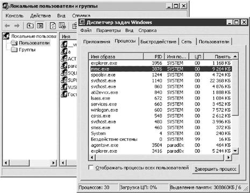Select svchost.exe row with PID 1140
Image resolution: width=250 pixels, height=193 pixels.
(x=161, y=81)
